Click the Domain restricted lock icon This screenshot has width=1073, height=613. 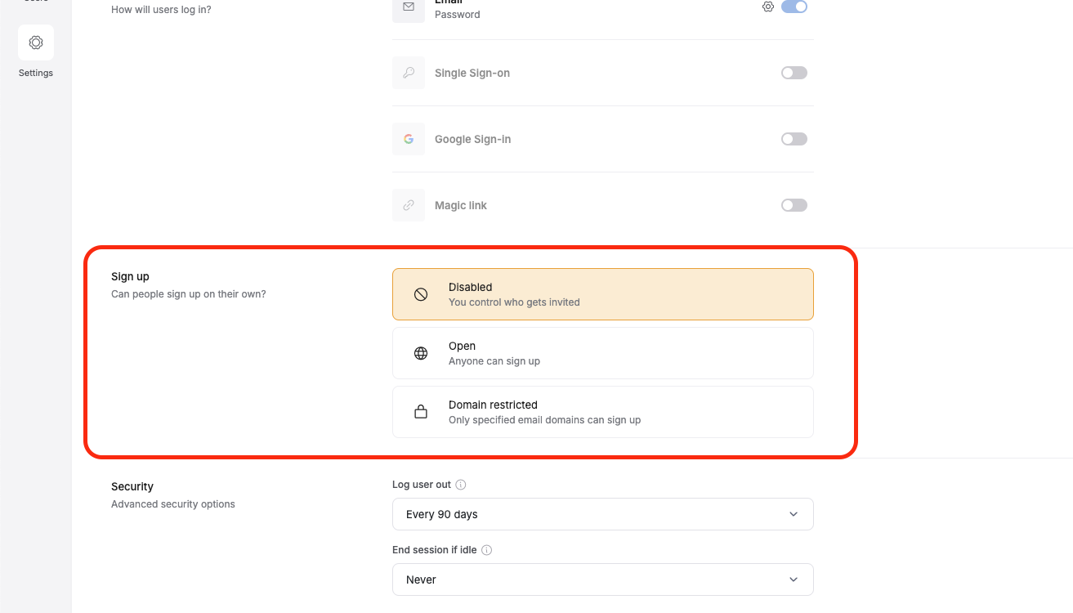420,411
